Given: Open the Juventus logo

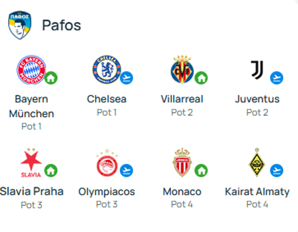Looking at the screenshot, I should 257,70.
